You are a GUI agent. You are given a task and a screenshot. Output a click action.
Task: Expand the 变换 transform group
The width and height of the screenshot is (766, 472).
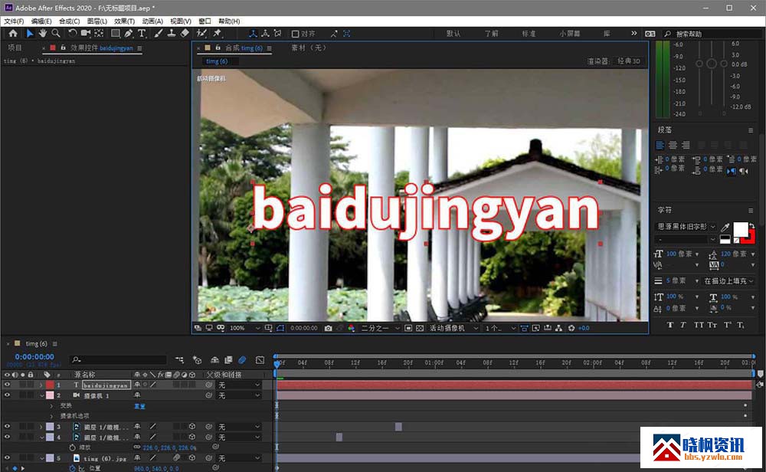pyautogui.click(x=51, y=406)
